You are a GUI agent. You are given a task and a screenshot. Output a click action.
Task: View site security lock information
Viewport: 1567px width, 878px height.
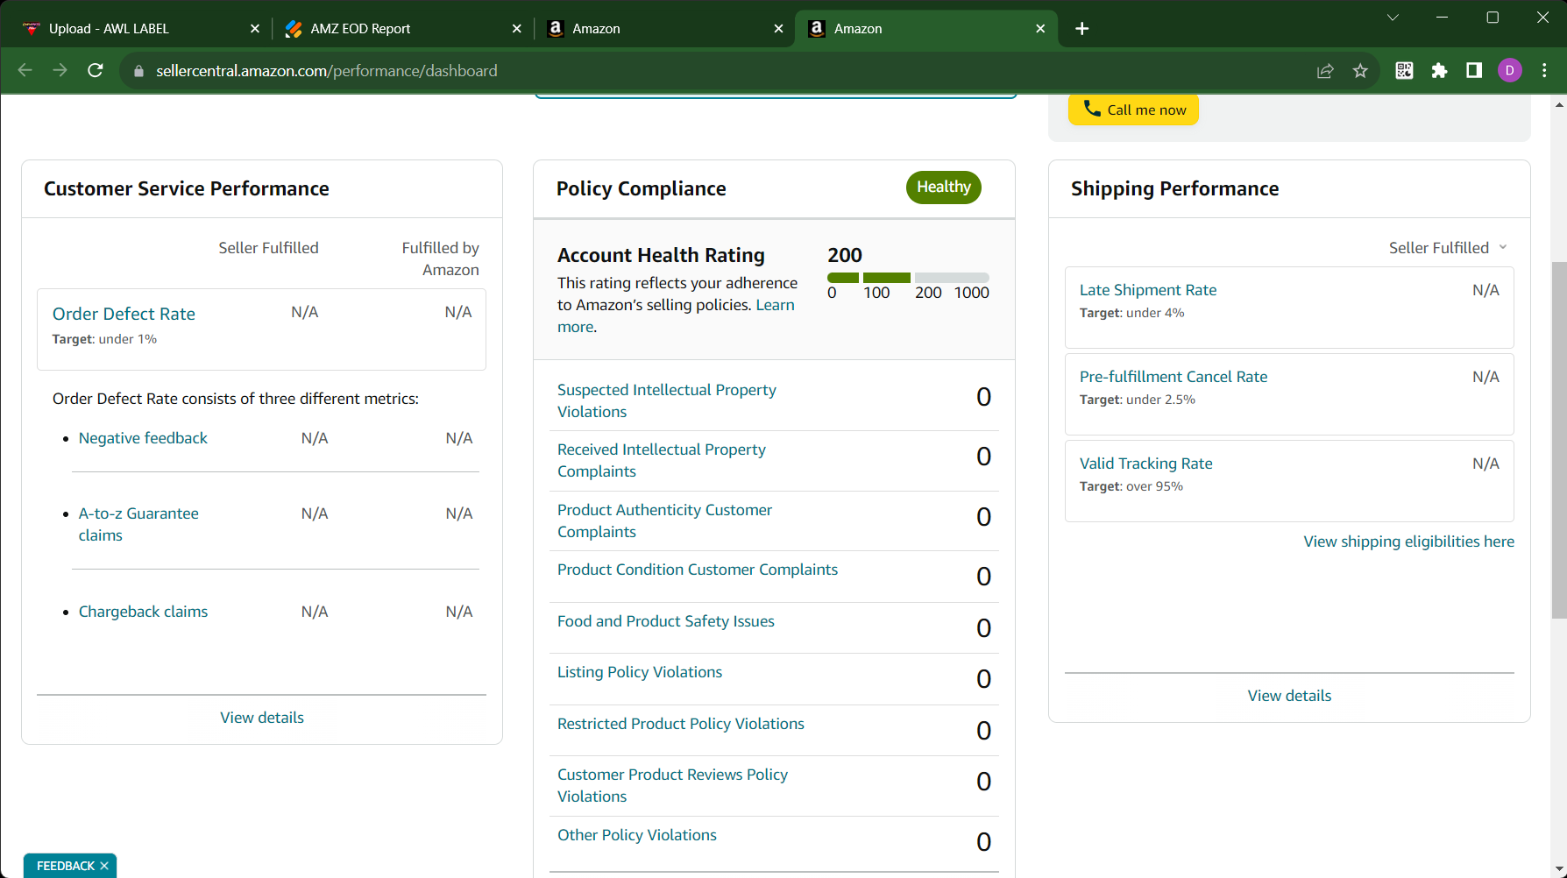coord(138,71)
